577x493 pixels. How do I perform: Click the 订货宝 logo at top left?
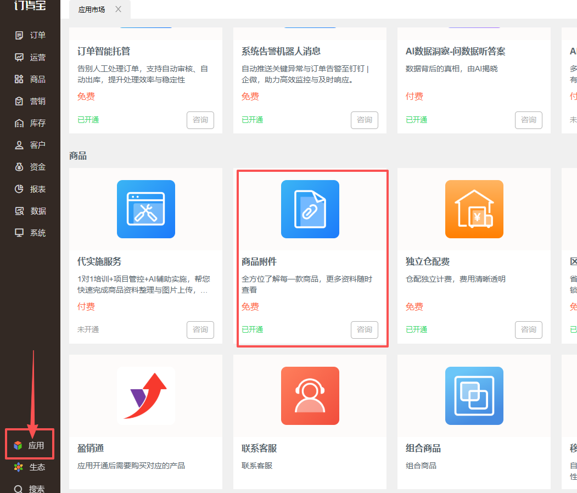point(30,5)
